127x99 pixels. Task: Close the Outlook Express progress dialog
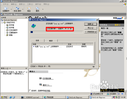click(97, 20)
